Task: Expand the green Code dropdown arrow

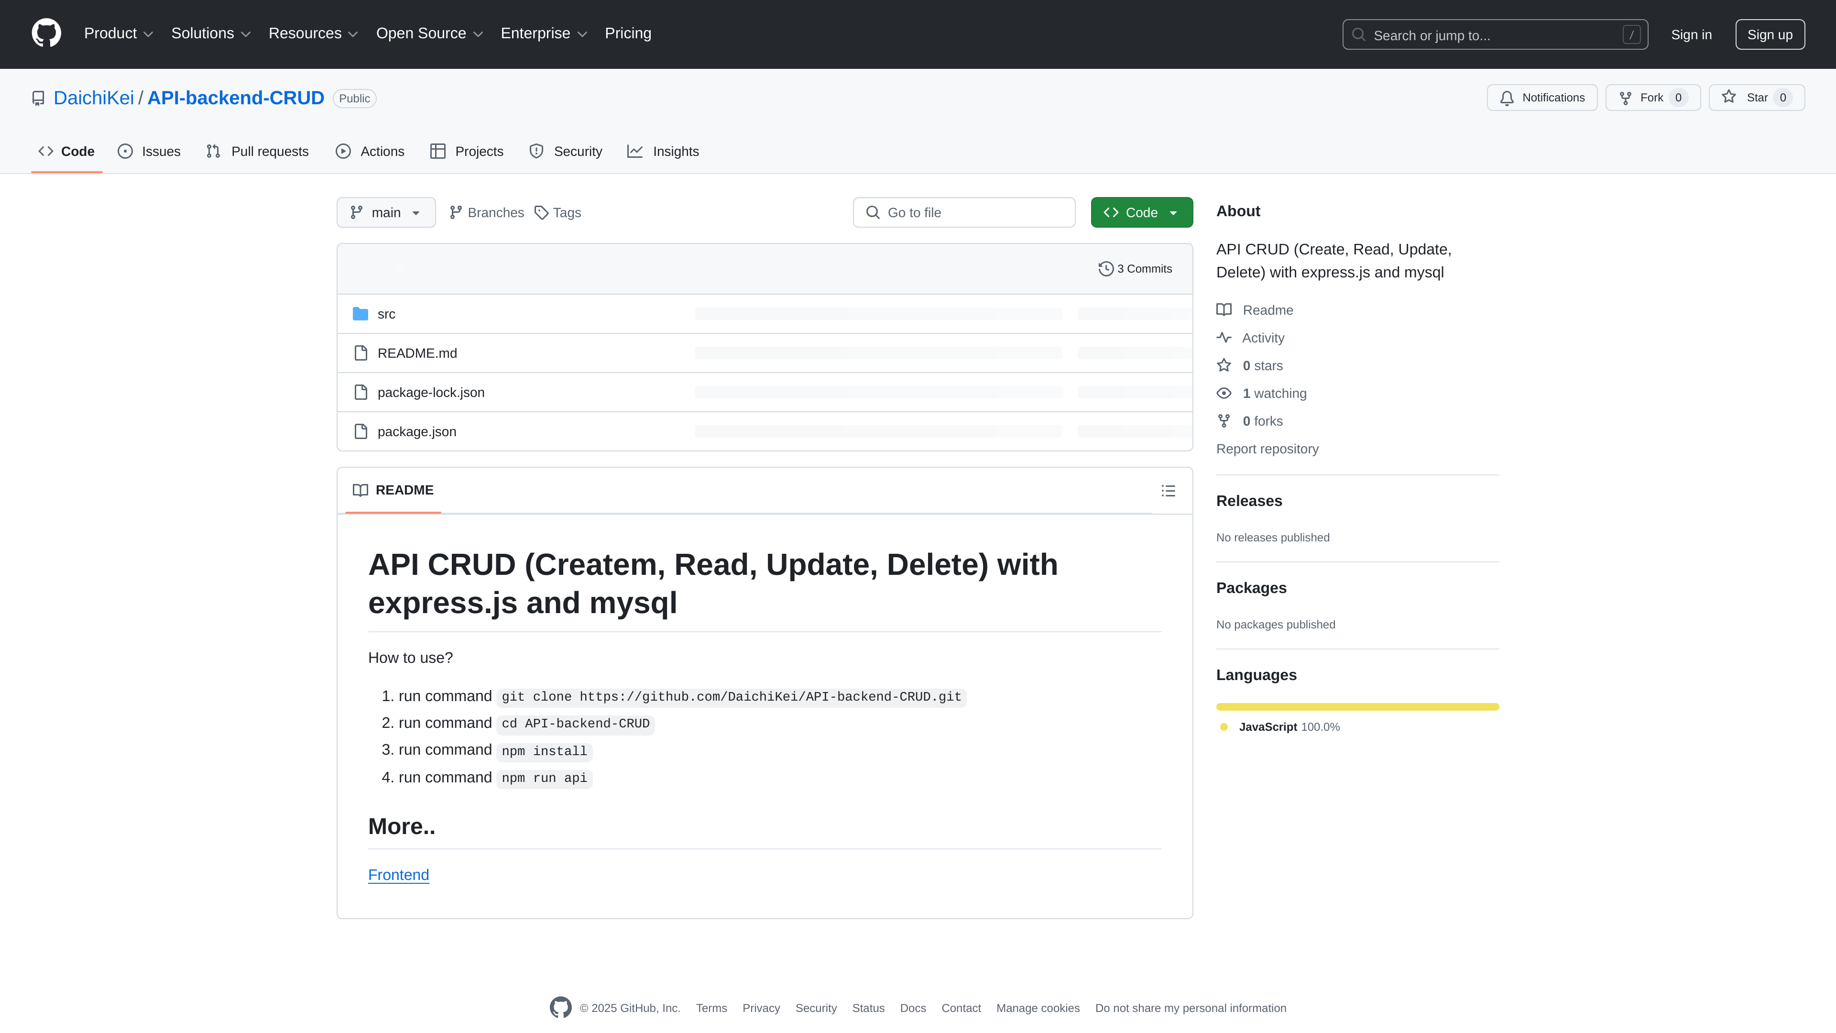Action: click(x=1174, y=212)
